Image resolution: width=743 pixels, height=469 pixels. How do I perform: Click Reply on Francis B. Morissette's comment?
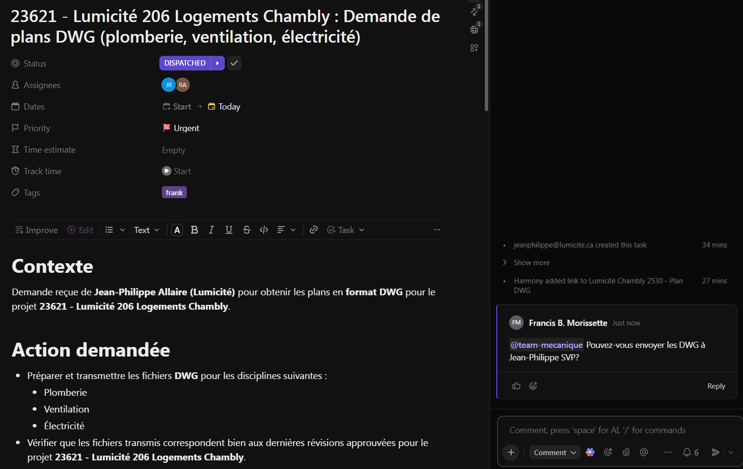click(x=716, y=386)
